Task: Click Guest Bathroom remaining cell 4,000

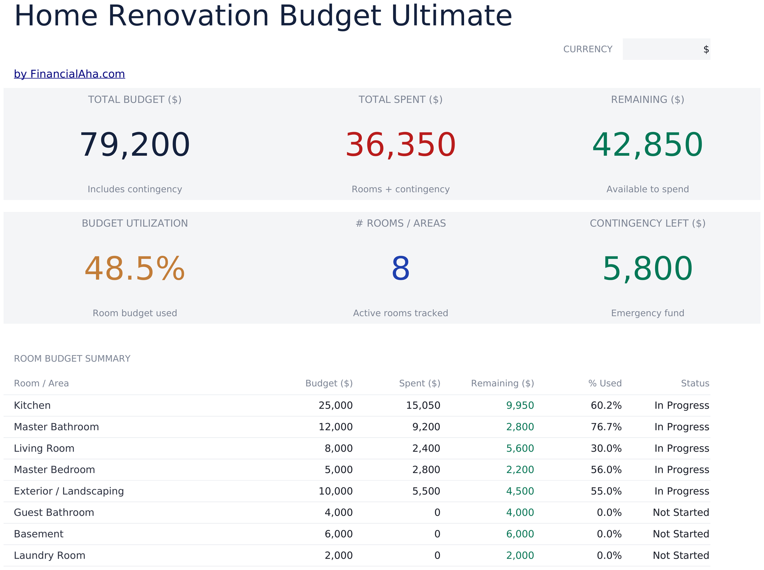Action: (x=520, y=512)
